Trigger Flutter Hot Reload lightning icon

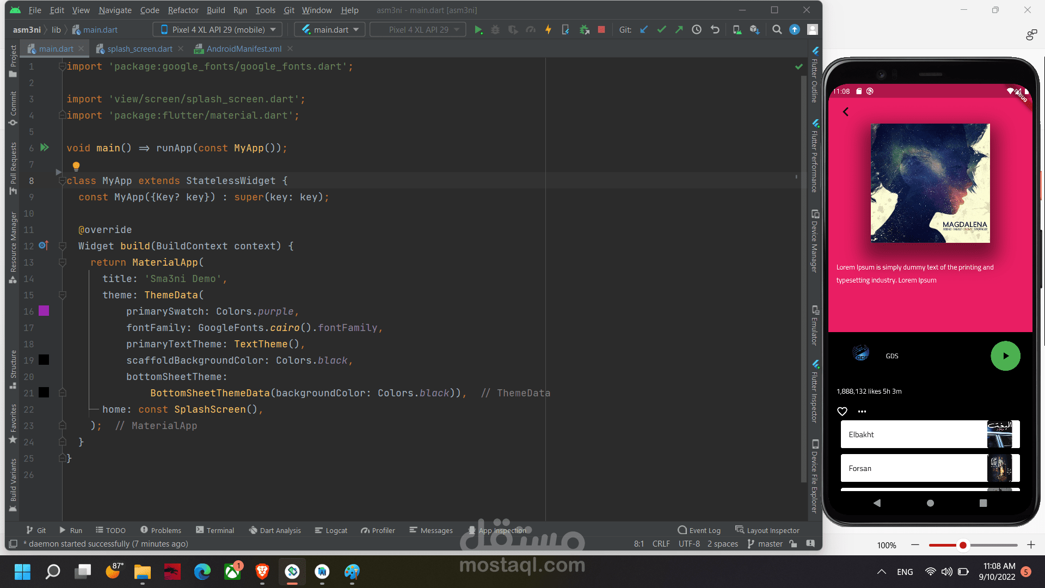pyautogui.click(x=548, y=30)
